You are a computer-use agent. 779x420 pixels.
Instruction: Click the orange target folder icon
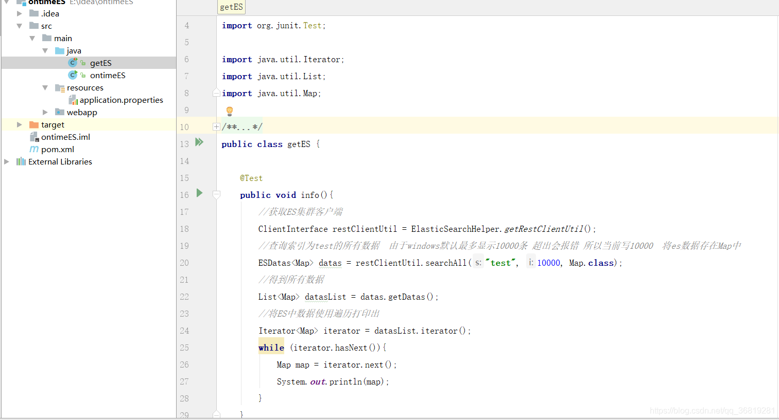coord(34,124)
